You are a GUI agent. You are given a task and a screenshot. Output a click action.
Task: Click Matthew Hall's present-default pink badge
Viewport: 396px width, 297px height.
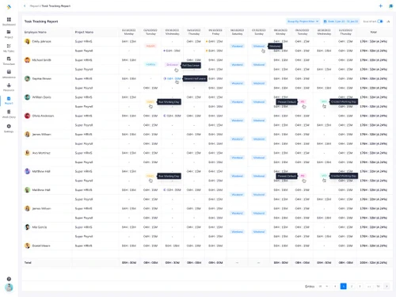coord(303,176)
